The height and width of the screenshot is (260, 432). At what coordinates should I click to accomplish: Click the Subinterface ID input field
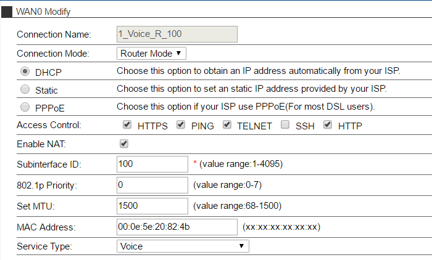point(152,164)
